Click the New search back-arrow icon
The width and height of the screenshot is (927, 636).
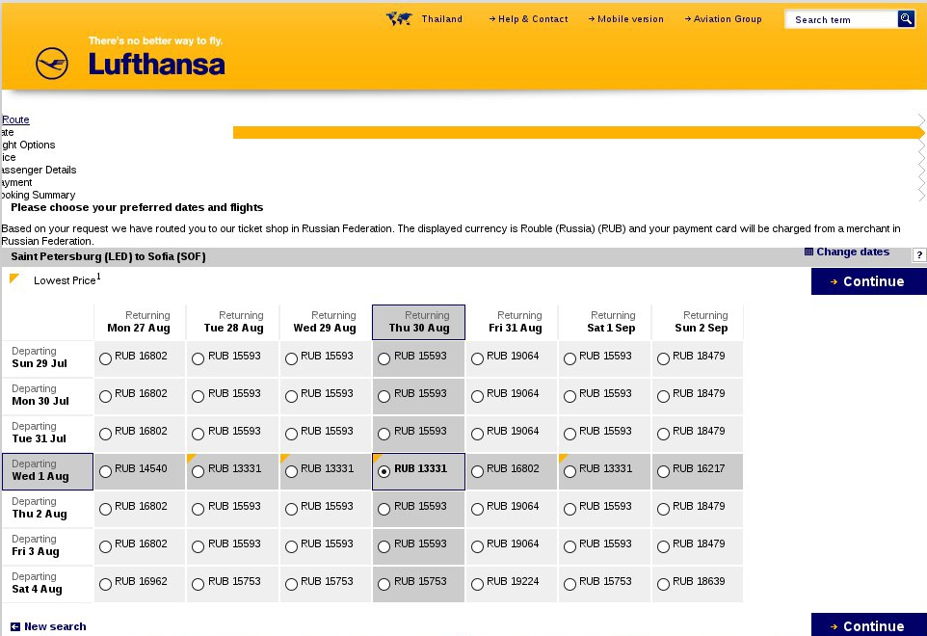point(15,626)
